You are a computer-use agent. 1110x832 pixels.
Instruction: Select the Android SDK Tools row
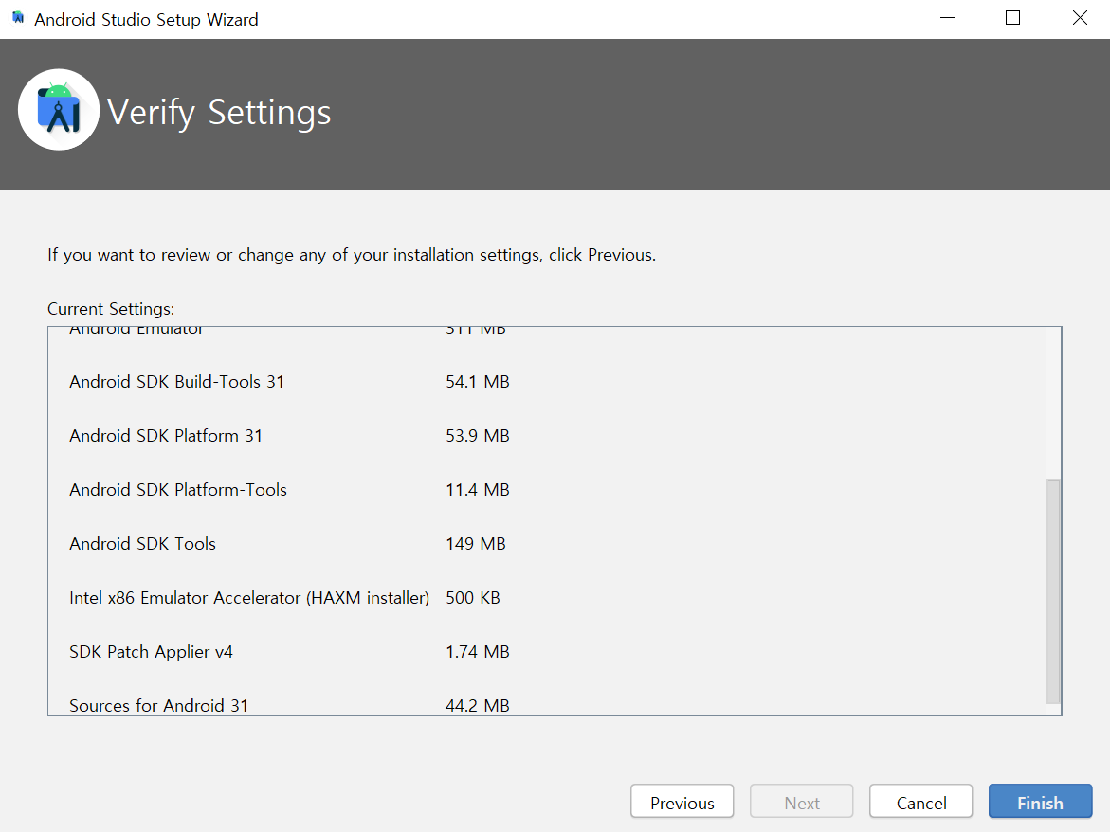tap(287, 543)
